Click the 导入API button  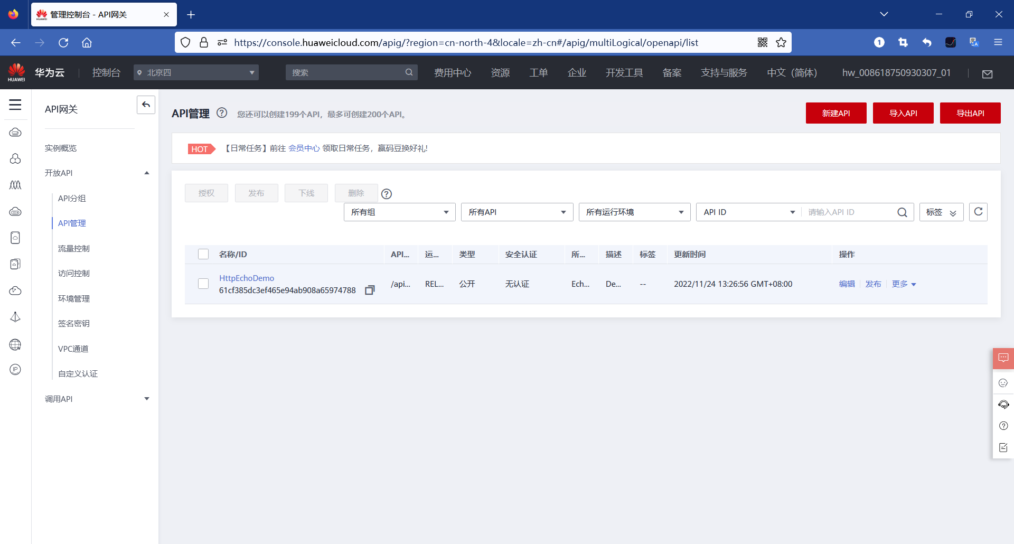[903, 113]
